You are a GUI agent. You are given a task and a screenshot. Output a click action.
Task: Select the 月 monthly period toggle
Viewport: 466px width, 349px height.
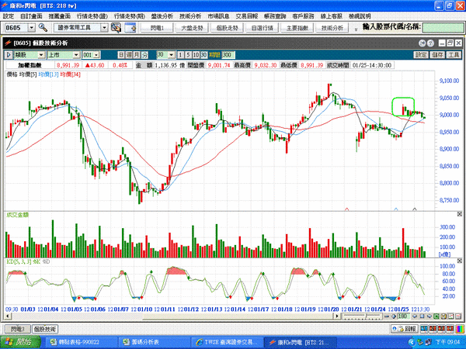[x=137, y=55]
